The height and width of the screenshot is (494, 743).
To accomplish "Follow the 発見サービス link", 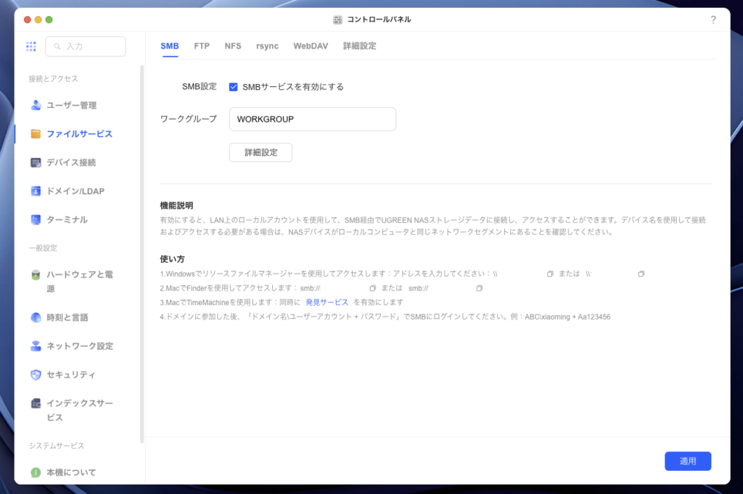I will point(327,302).
